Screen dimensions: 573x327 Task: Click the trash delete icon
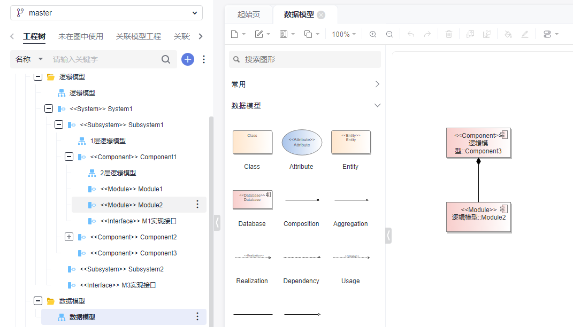click(449, 34)
